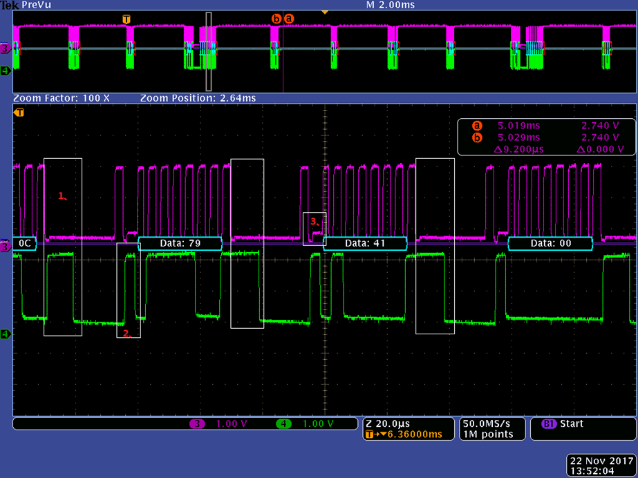The height and width of the screenshot is (478, 638).
Task: Click the decoded bus packet Data: 79
Action: tap(180, 243)
